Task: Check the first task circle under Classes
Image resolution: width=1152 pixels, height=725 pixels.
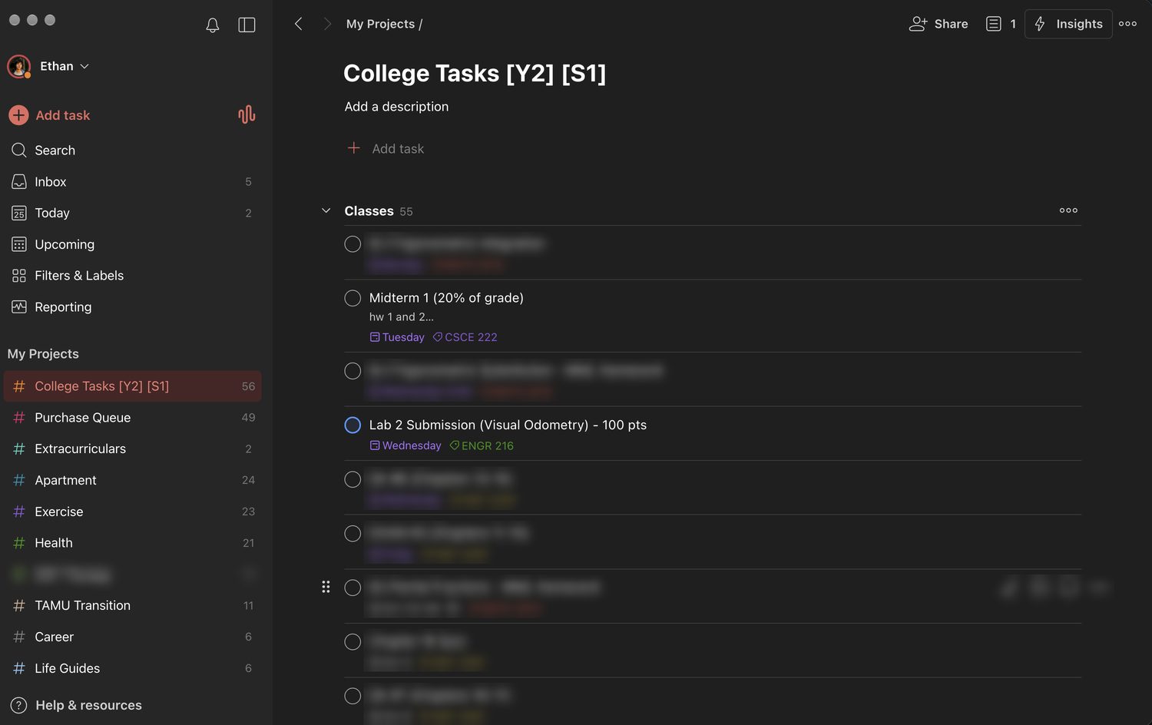Action: pos(353,244)
